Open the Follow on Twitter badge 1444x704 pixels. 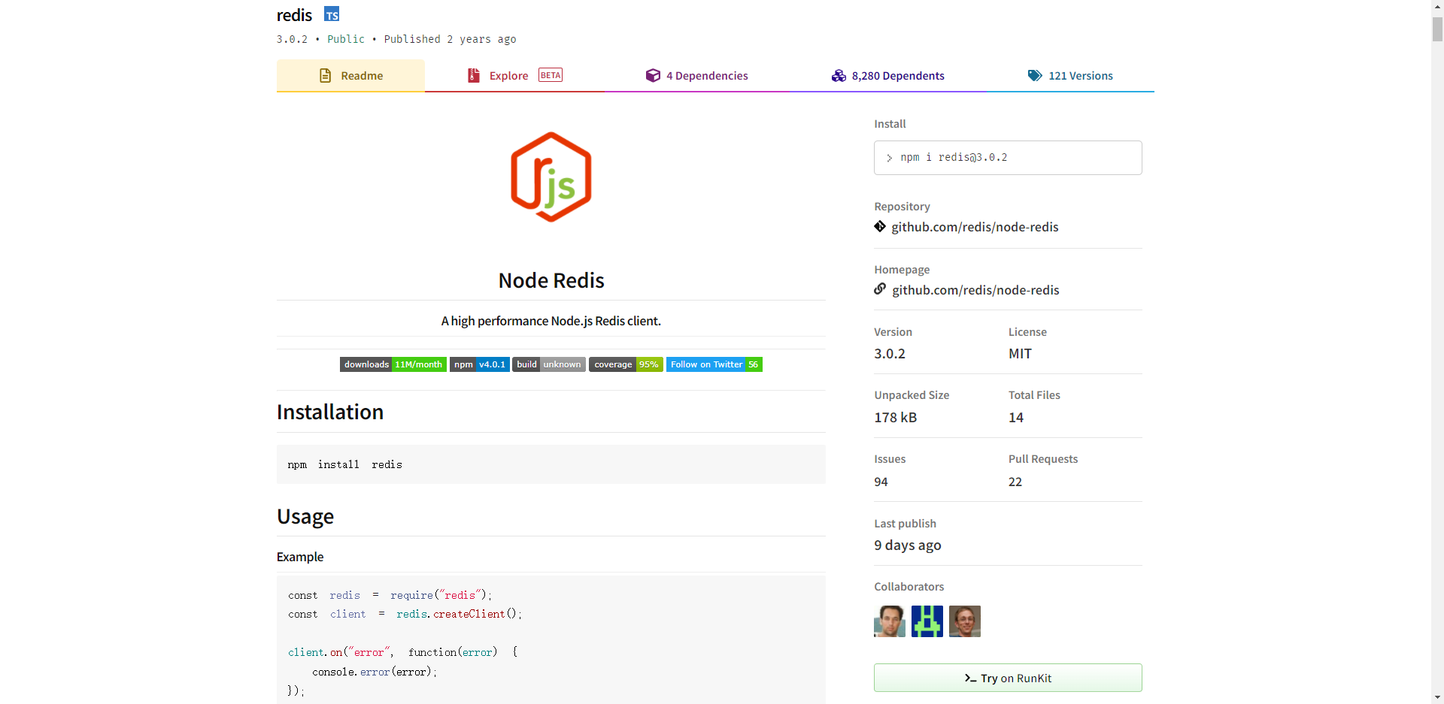(x=714, y=364)
